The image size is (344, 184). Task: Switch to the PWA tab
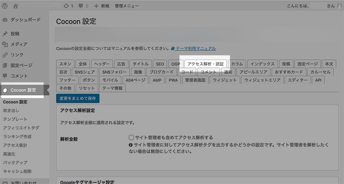coord(173,80)
